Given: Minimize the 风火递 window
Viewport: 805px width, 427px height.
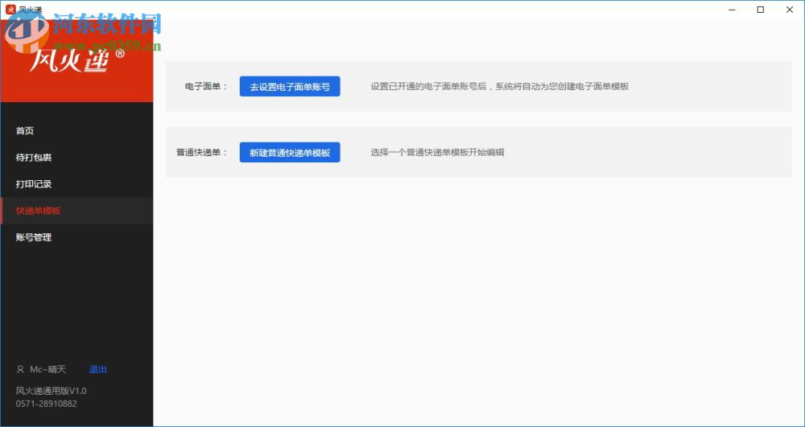Looking at the screenshot, I should (732, 9).
